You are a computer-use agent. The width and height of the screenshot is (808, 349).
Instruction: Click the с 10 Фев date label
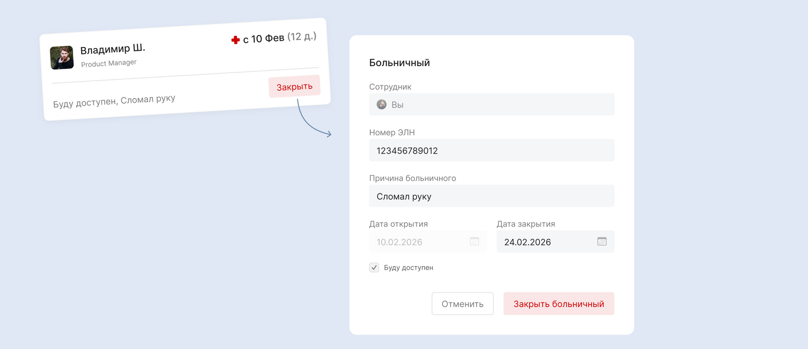(x=264, y=38)
